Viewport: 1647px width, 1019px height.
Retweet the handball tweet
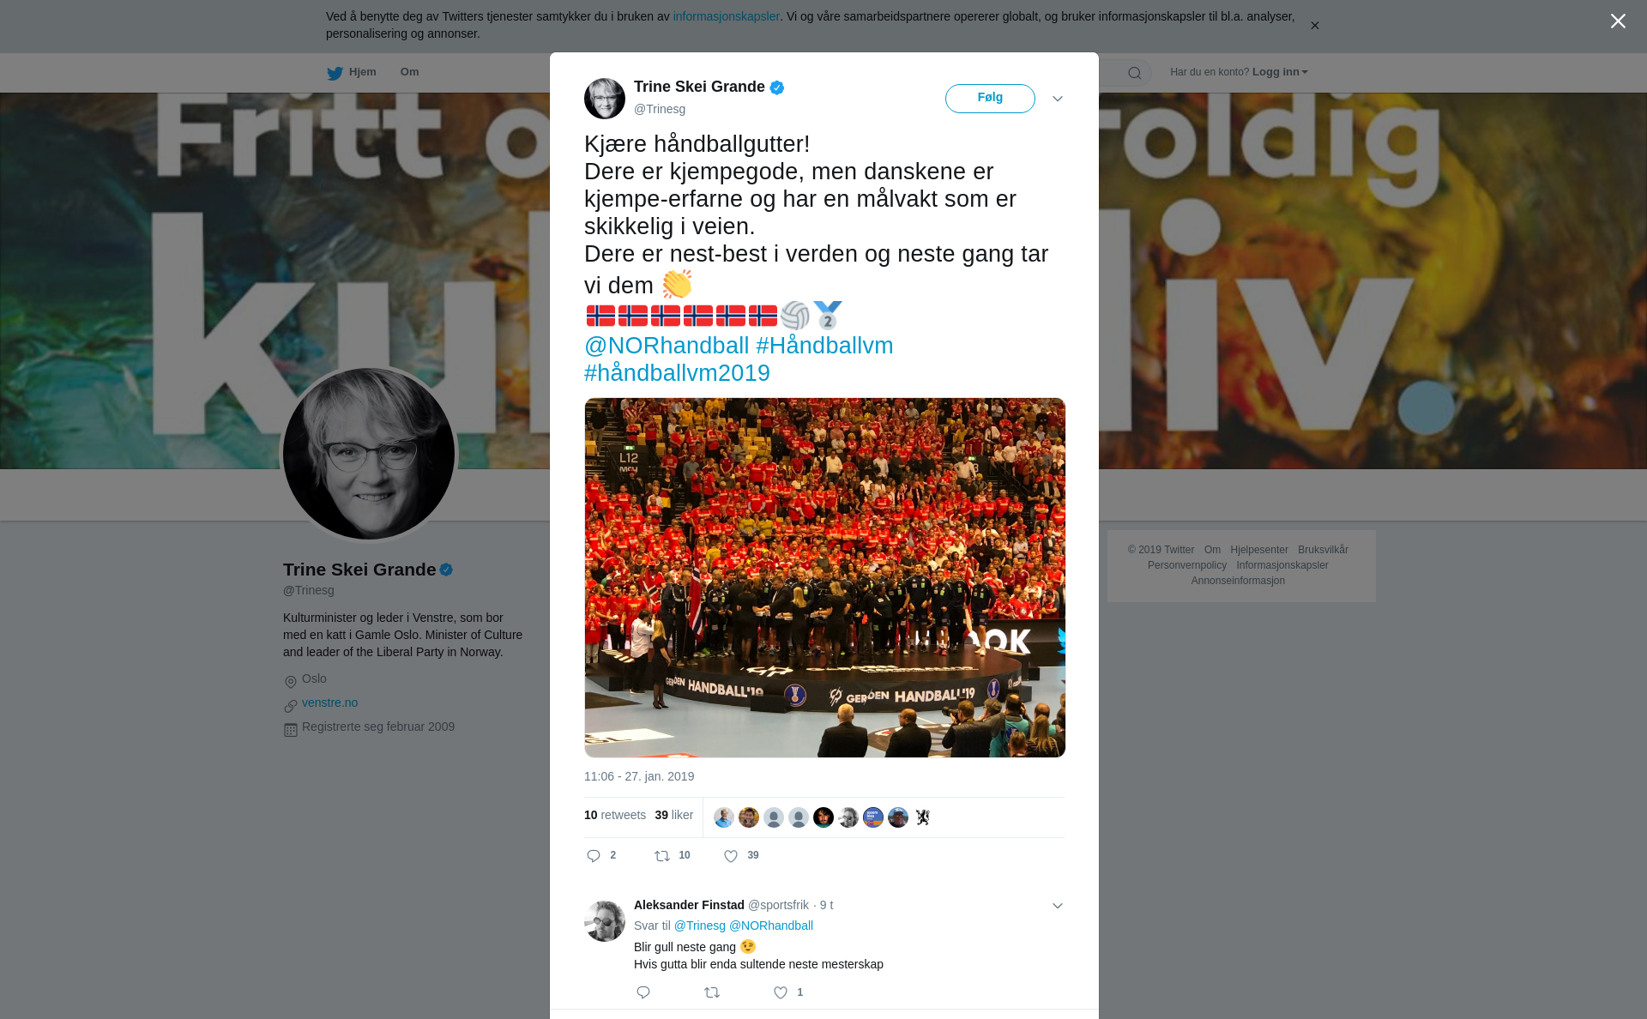[x=662, y=856]
